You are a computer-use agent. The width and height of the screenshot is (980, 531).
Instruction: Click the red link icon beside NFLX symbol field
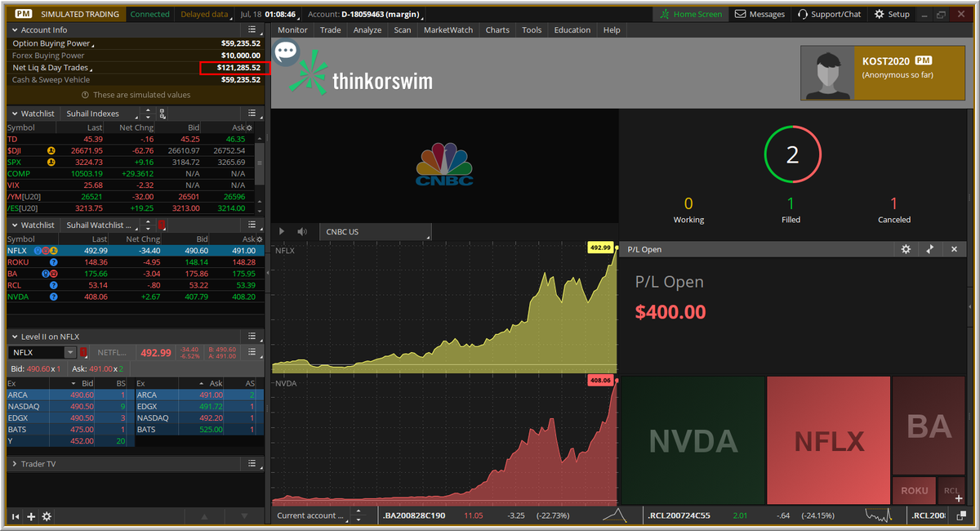click(83, 353)
